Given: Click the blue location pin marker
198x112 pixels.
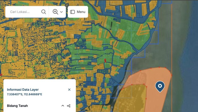Looking at the screenshot, I should (160, 86).
